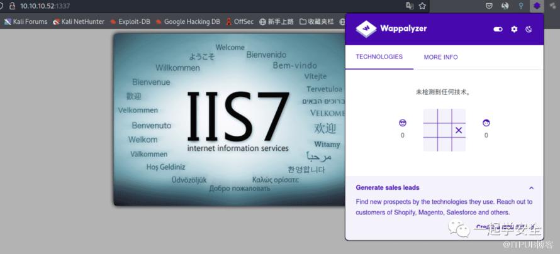Open Wappalyzer settings gear
This screenshot has width=560, height=254.
click(514, 30)
